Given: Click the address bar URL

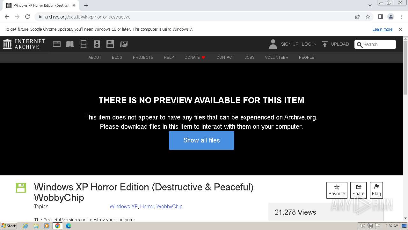Looking at the screenshot, I should coord(88,17).
